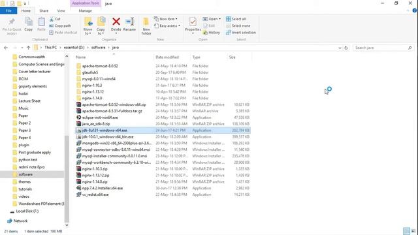This screenshot has width=418, height=235.
Task: Switch to the details view icon in the status bar
Action: coord(406,231)
